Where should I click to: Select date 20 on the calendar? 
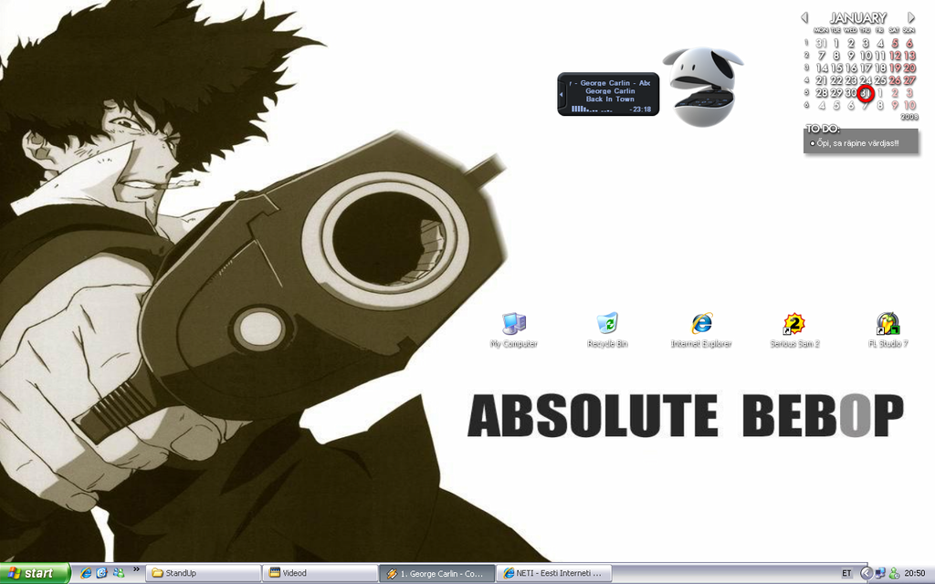(x=909, y=68)
